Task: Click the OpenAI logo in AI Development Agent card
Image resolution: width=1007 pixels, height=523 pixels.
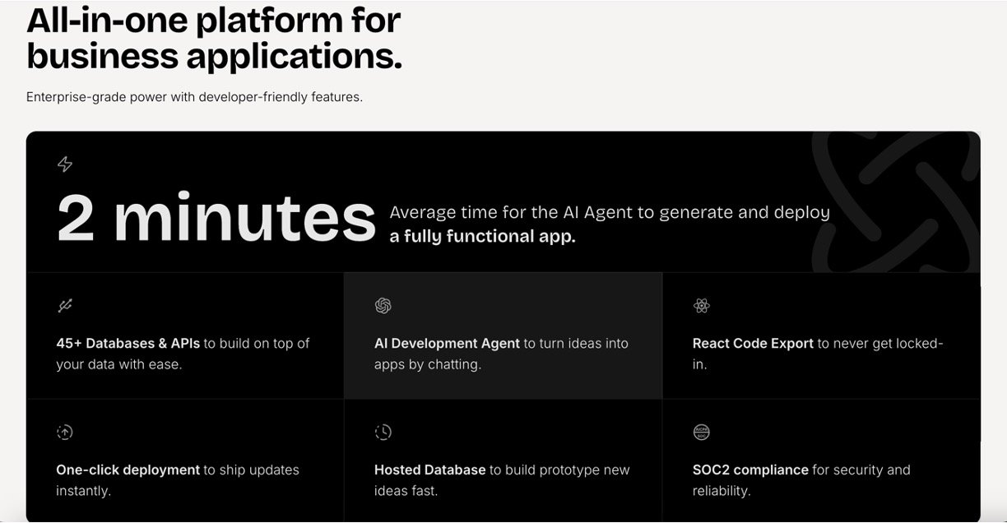Action: coord(383,306)
